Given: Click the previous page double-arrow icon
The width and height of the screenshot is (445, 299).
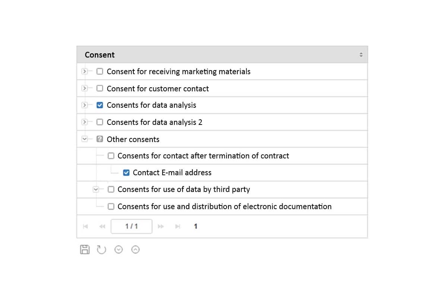Looking at the screenshot, I should [102, 226].
